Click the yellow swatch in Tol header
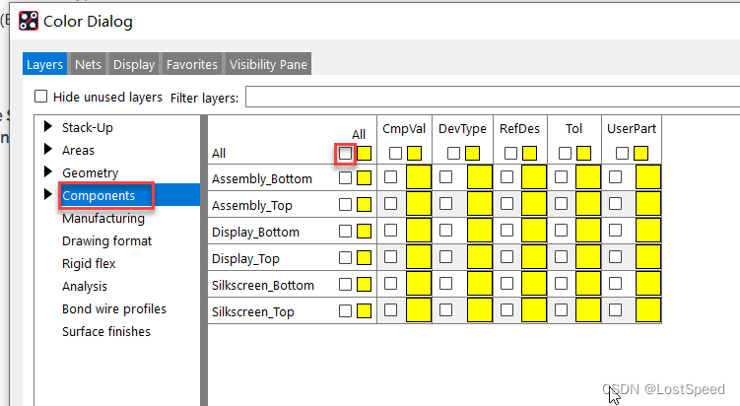Image resolution: width=740 pixels, height=406 pixels. click(x=583, y=153)
